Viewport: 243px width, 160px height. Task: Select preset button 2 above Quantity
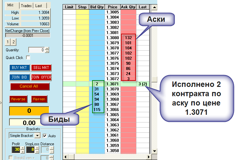coord(13,42)
